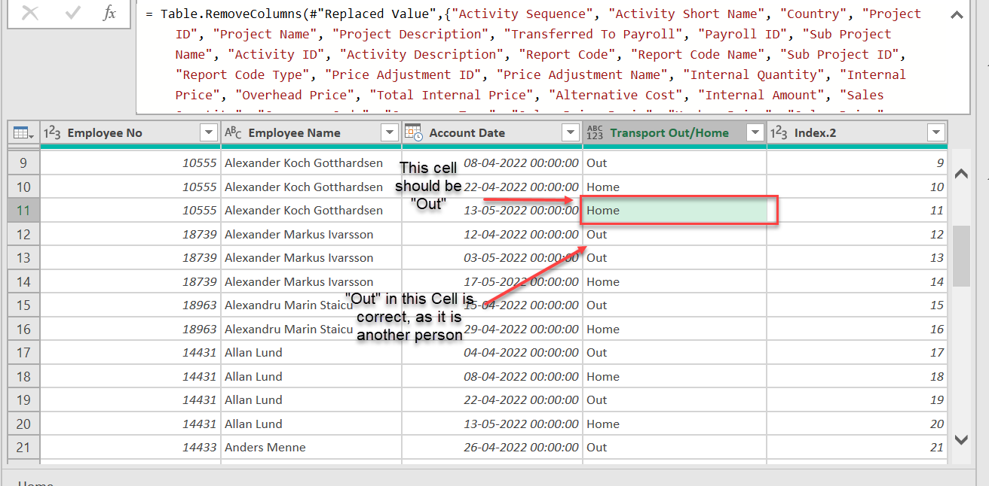Click Employee No data type icon
This screenshot has width=989, height=486.
[x=52, y=132]
